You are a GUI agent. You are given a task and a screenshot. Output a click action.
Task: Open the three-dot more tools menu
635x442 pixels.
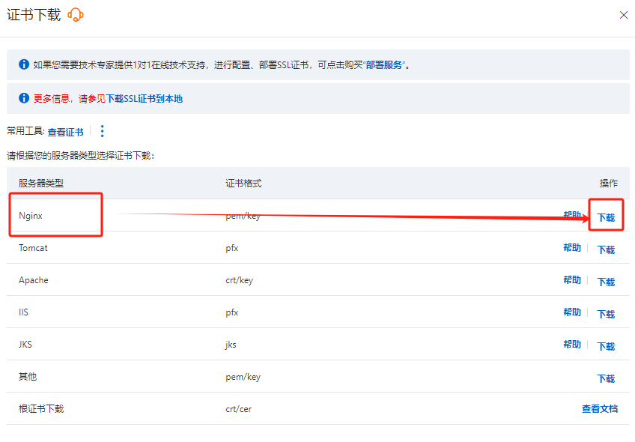(x=103, y=131)
